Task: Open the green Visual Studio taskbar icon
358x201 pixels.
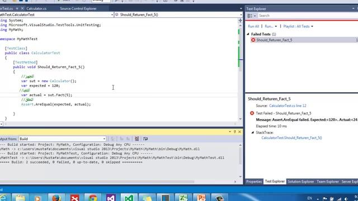Action: pyautogui.click(x=129, y=198)
